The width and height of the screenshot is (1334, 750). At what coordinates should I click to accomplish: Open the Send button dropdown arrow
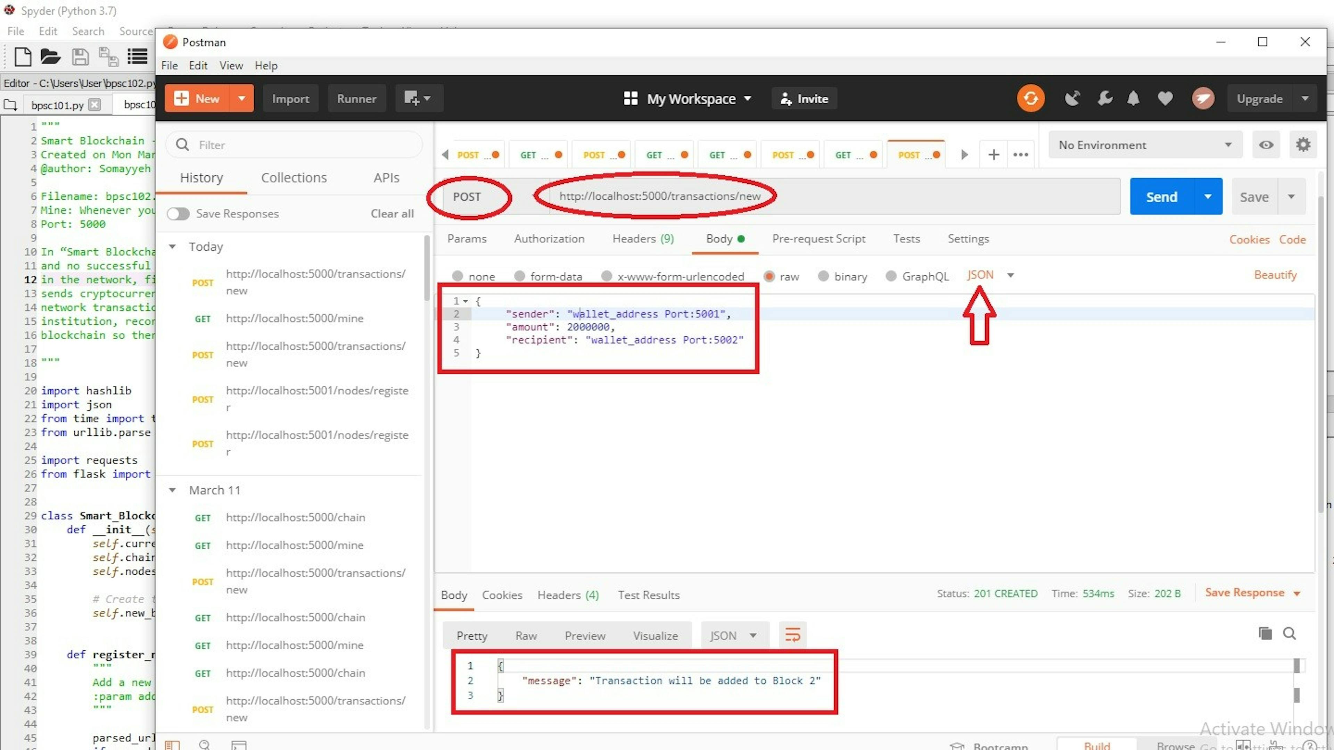[x=1208, y=196]
